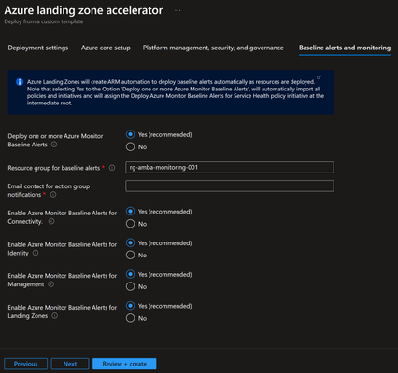This screenshot has width=398, height=373.
Task: Click info icon beside Resource group label
Action: (112, 168)
